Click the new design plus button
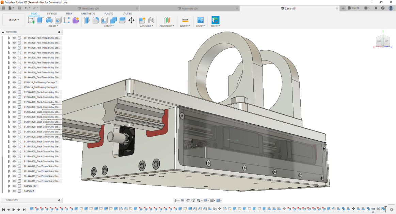The width and height of the screenshot is (396, 214). point(343,8)
